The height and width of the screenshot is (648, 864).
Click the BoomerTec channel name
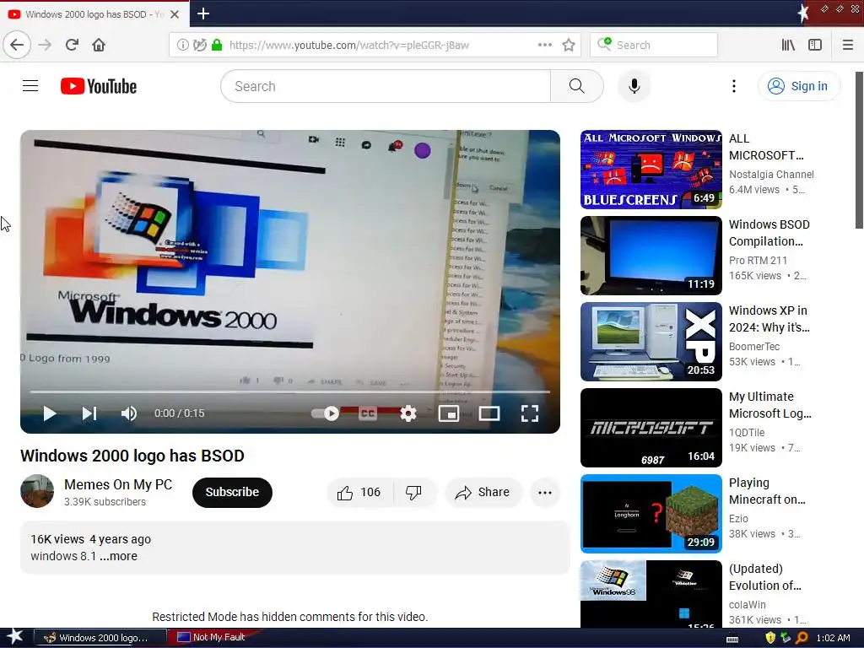(753, 346)
